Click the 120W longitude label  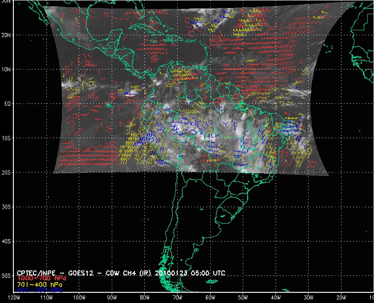14,298
